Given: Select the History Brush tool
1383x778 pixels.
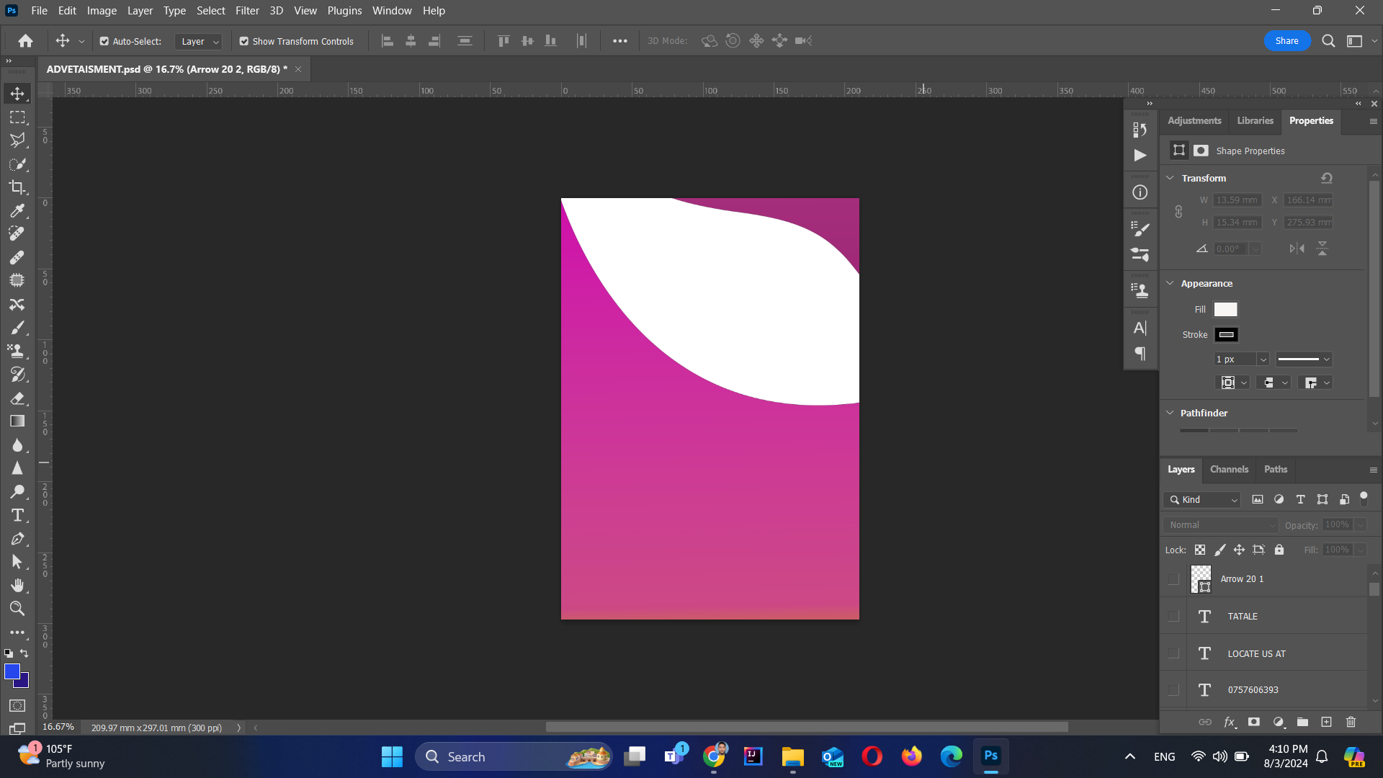Looking at the screenshot, I should (17, 375).
